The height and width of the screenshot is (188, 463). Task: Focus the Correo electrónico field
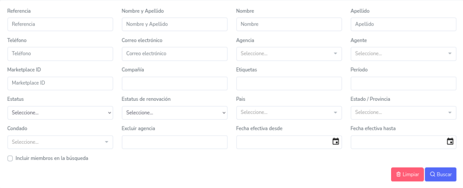click(x=175, y=54)
